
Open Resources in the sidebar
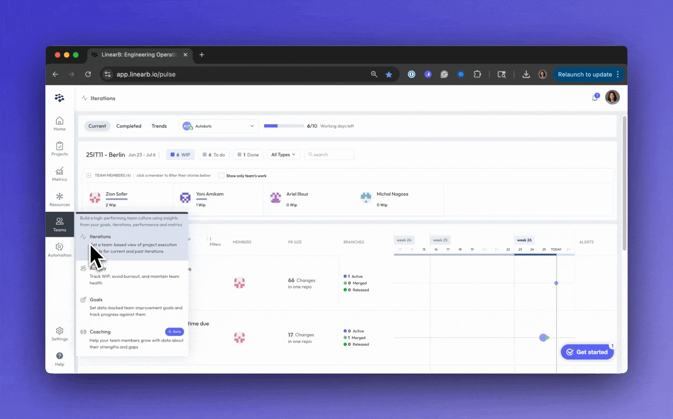coord(59,199)
